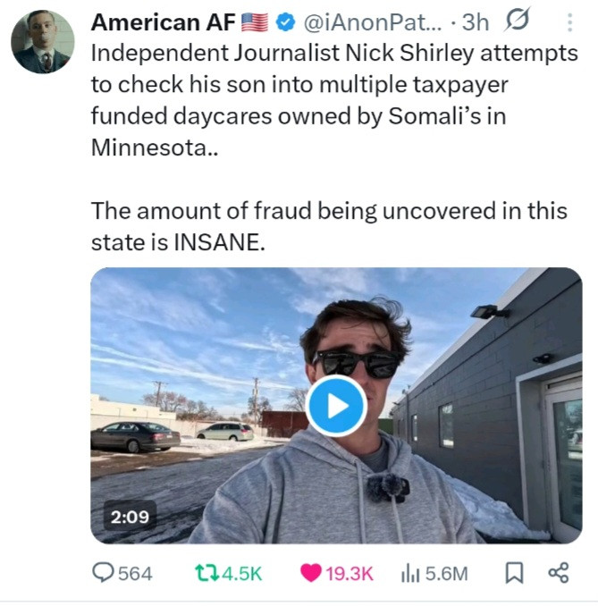
Task: Open the @iAnonPat handle link
Action: pyautogui.click(x=370, y=21)
